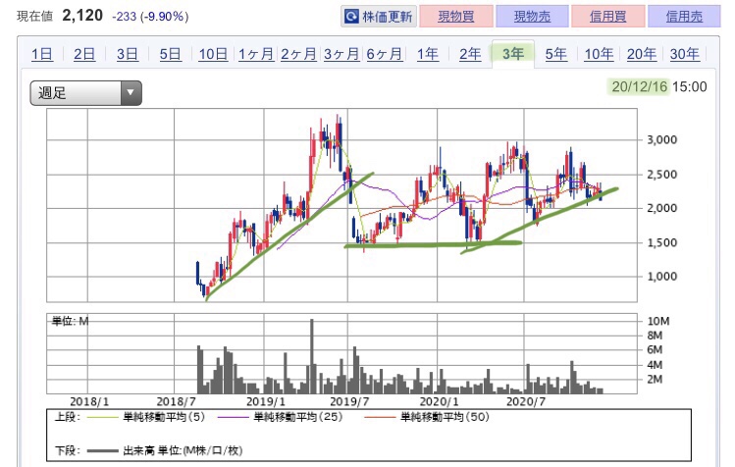Switch chart to the 3日 period
735x467 pixels.
coord(127,54)
